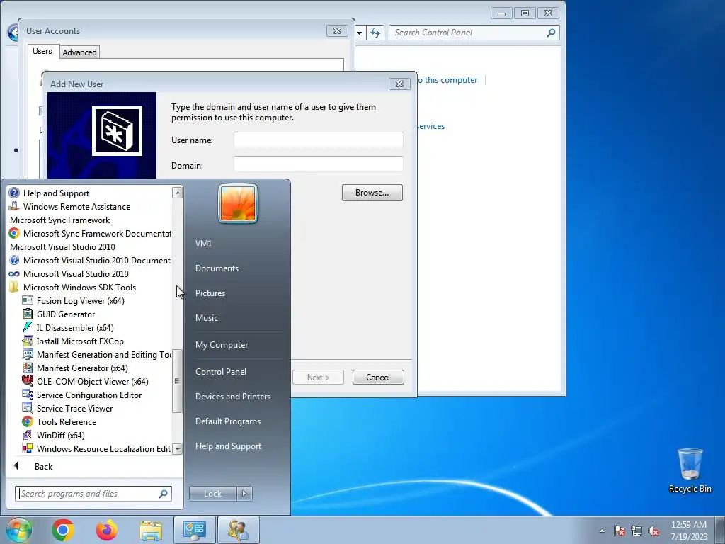
Task: Click the disabled Next button
Action: coord(318,377)
